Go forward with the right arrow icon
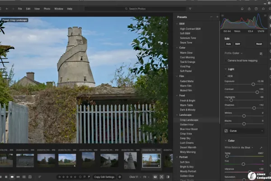The height and width of the screenshot is (181, 271). [13, 9]
